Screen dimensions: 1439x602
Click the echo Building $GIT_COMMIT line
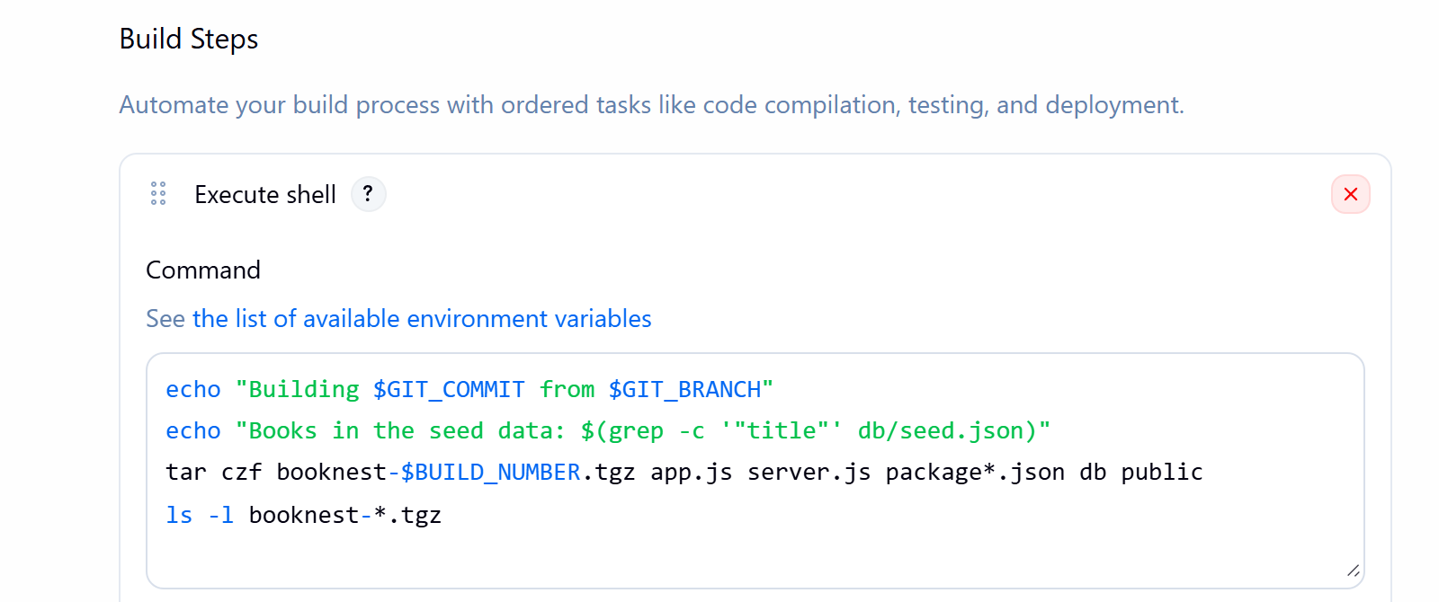tap(469, 390)
